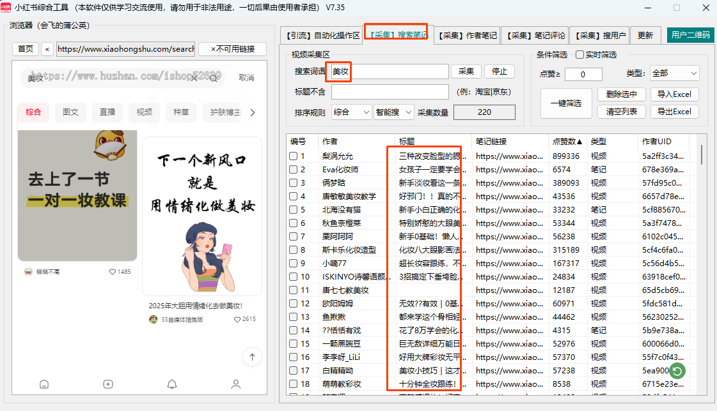This screenshot has width=717, height=411.
Task: Open the 类型 全部 dropdown
Action: (x=674, y=73)
